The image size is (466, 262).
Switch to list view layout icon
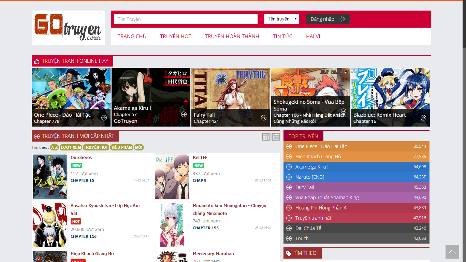[276, 137]
